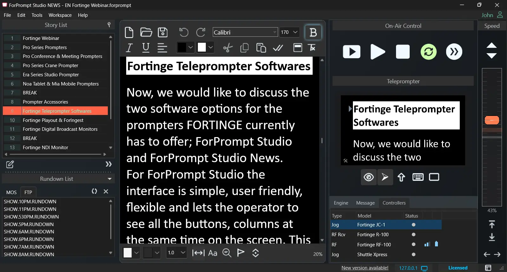Paste clipboard text

(261, 48)
